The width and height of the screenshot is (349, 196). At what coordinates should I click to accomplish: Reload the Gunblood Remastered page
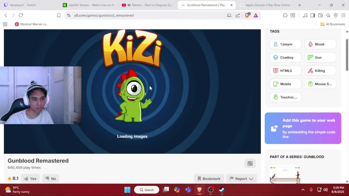21,15
